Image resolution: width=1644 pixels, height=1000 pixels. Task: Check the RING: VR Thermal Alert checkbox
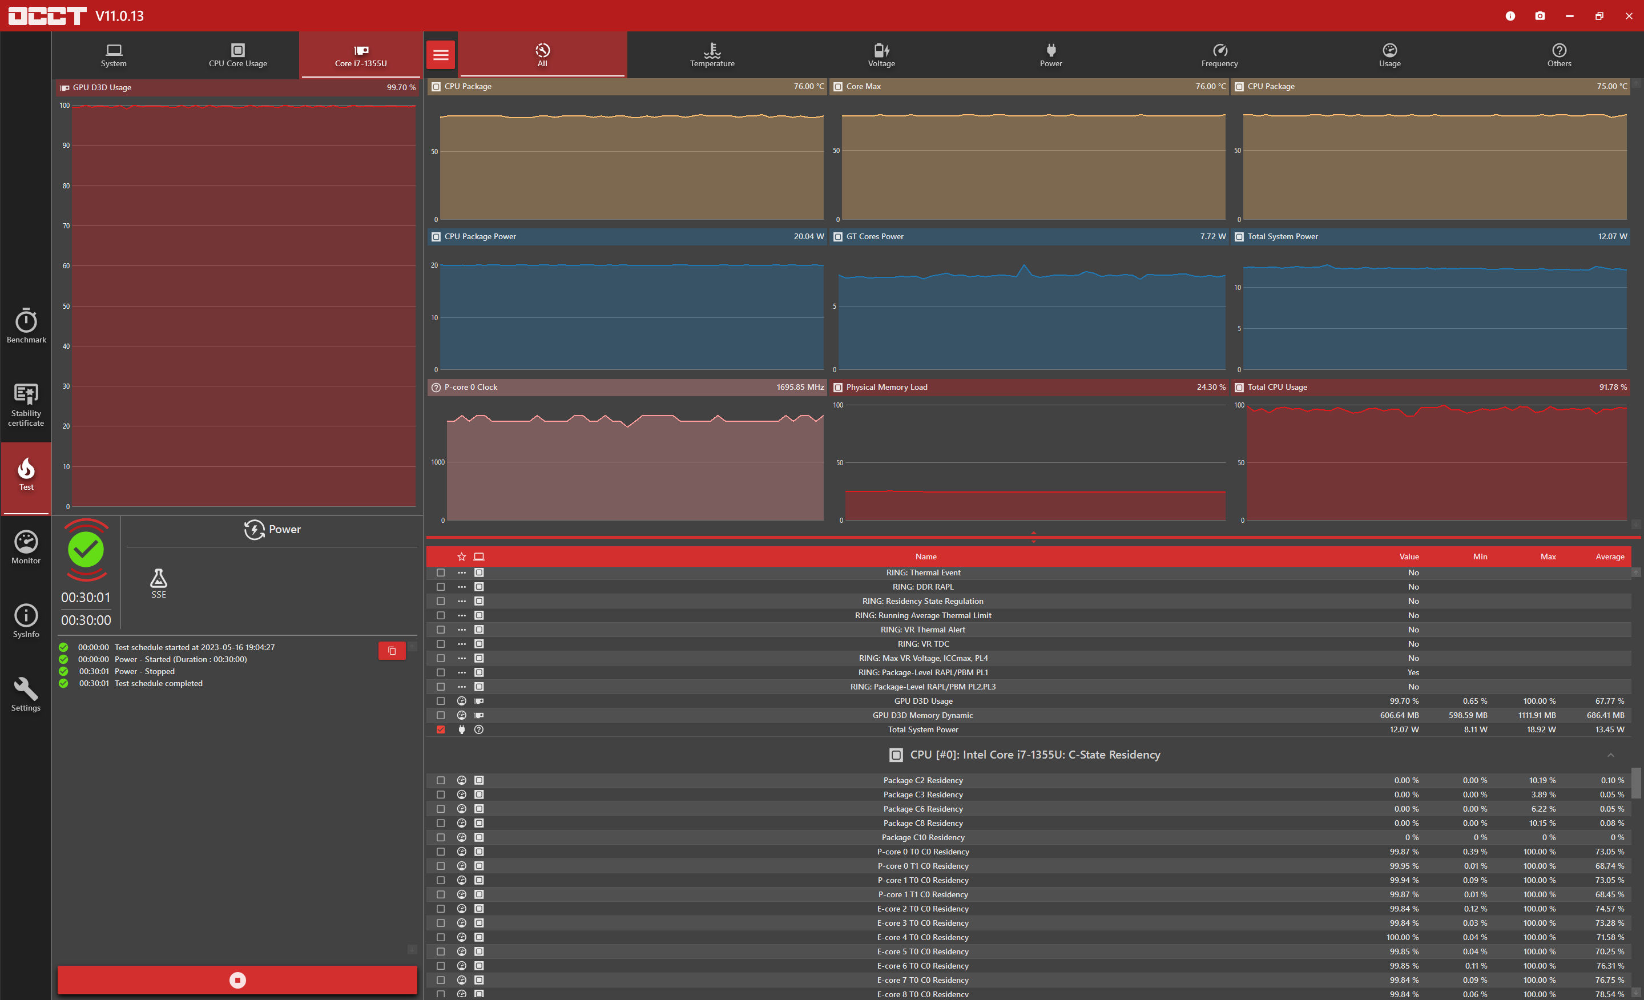coord(441,630)
